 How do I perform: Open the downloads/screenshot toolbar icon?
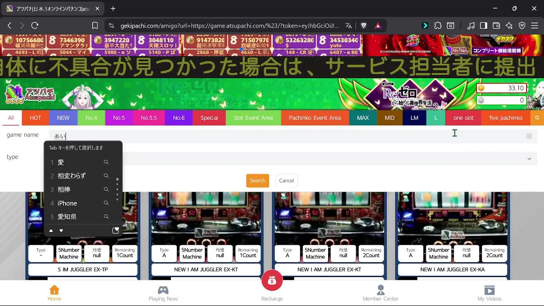[450, 25]
